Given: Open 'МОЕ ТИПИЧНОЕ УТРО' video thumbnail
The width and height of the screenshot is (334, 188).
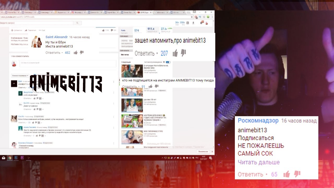Looking at the screenshot, I should pyautogui.click(x=132, y=137).
